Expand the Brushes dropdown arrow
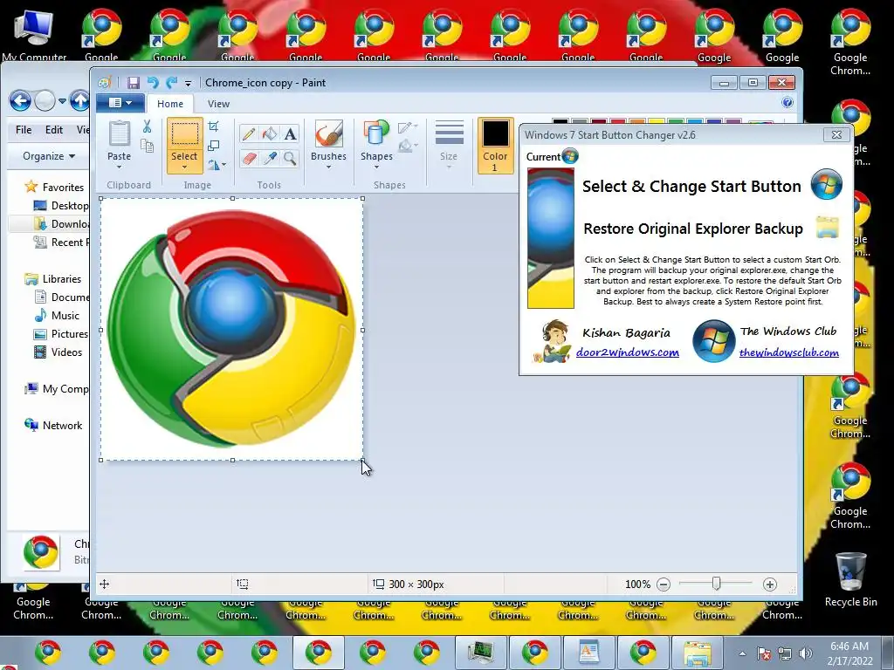This screenshot has width=894, height=670. click(x=329, y=167)
